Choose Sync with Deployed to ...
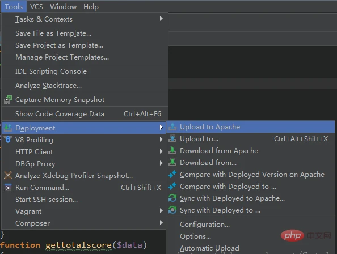Viewport: 337px width, 254px height. (x=251, y=210)
